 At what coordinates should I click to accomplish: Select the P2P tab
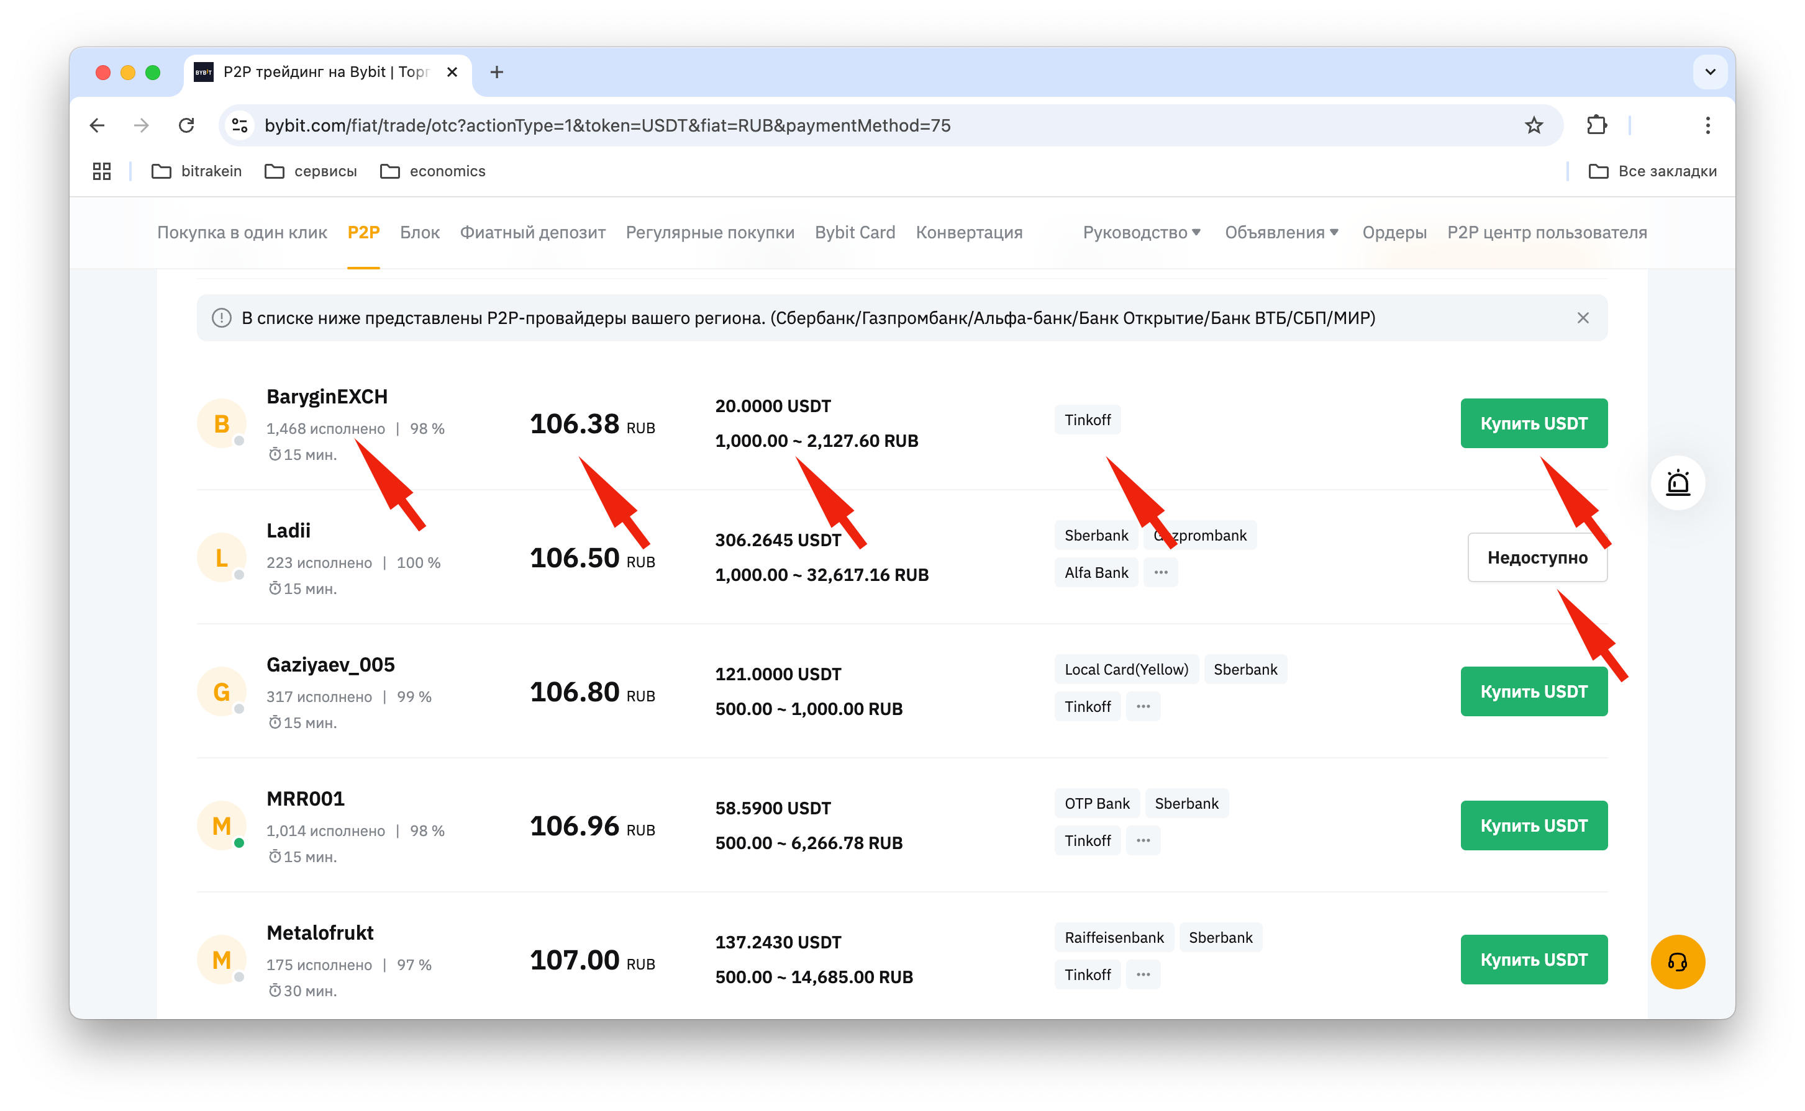(x=363, y=233)
